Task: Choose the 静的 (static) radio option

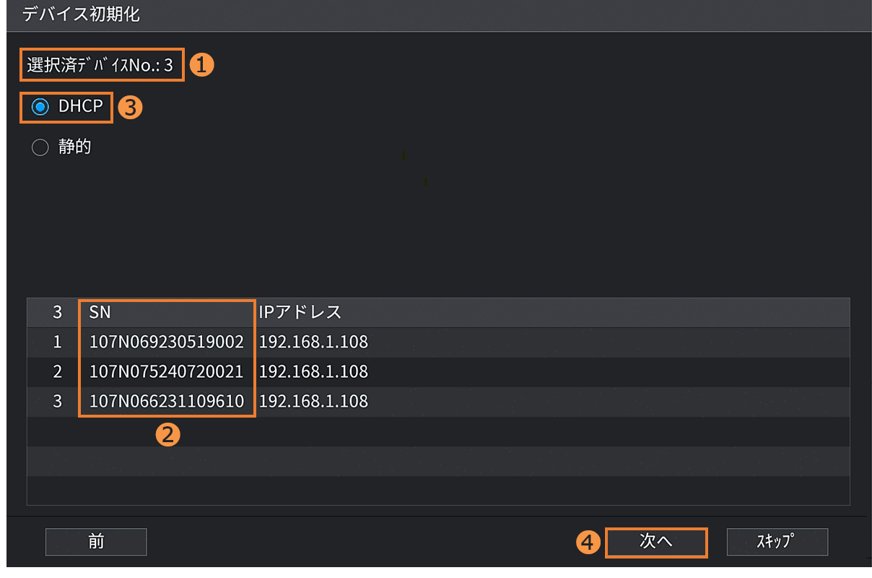Action: pyautogui.click(x=40, y=147)
